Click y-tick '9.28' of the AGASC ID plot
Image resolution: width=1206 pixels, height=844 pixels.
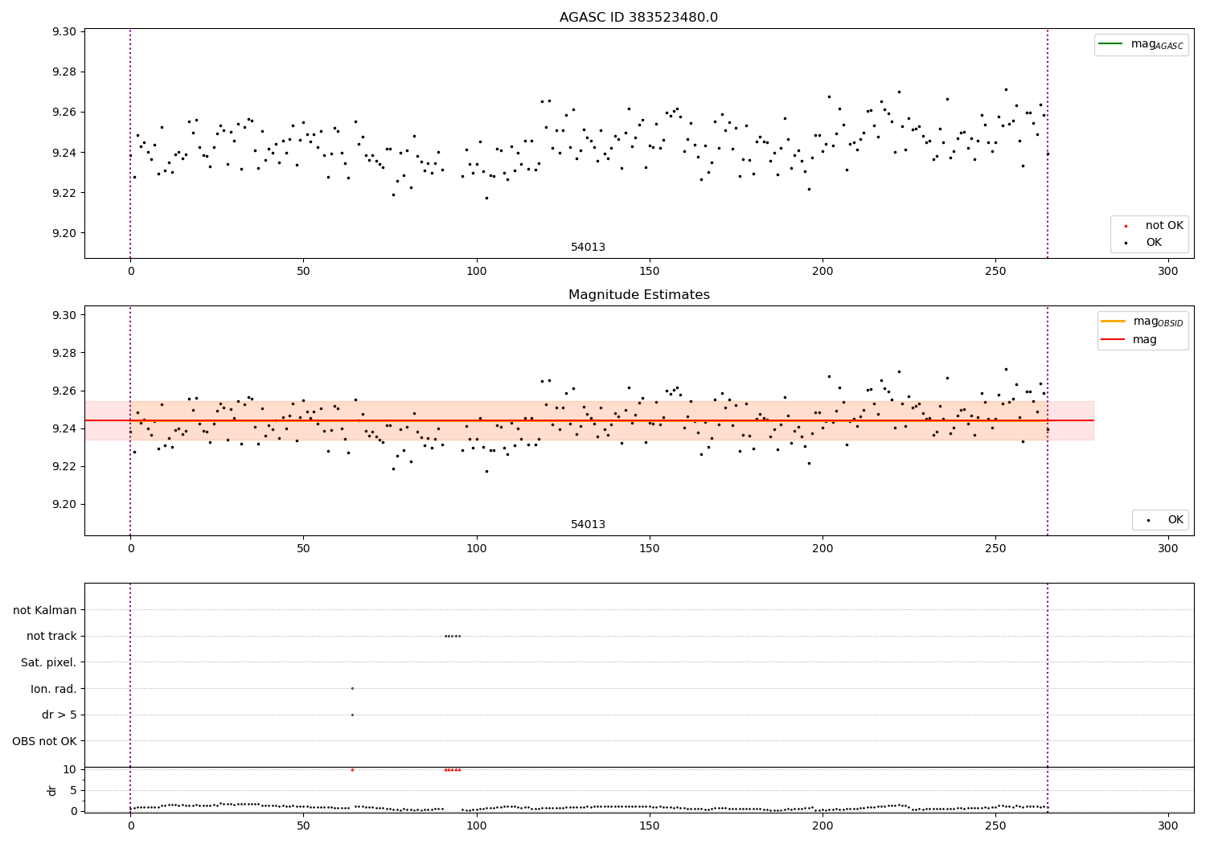(64, 72)
